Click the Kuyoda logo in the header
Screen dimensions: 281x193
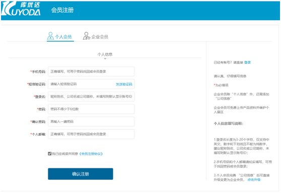21,9
